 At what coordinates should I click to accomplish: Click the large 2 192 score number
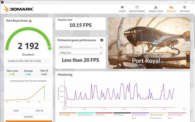[28, 46]
